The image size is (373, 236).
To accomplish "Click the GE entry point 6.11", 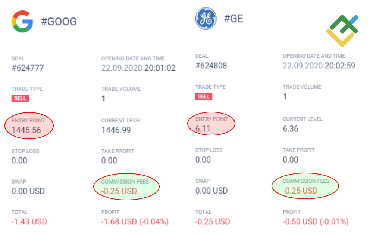I will 203,128.
